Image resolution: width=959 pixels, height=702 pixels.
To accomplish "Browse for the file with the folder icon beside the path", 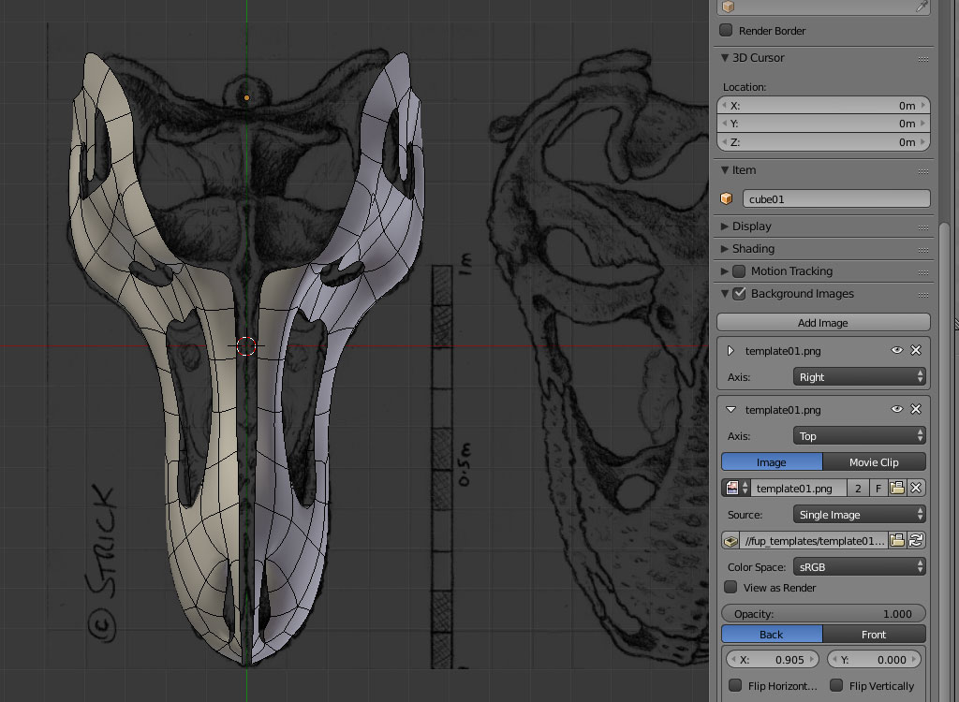I will tap(897, 541).
